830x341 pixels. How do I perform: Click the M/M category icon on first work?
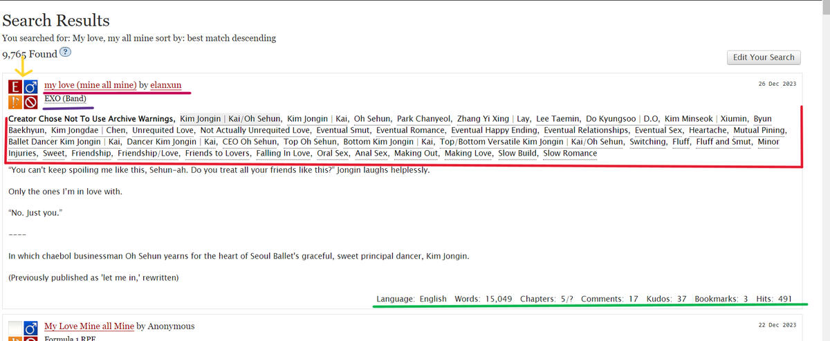click(x=30, y=88)
